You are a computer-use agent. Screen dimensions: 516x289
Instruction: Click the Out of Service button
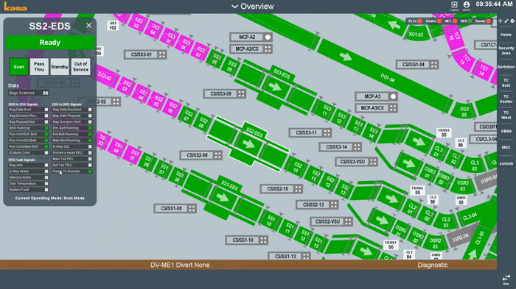click(x=80, y=67)
